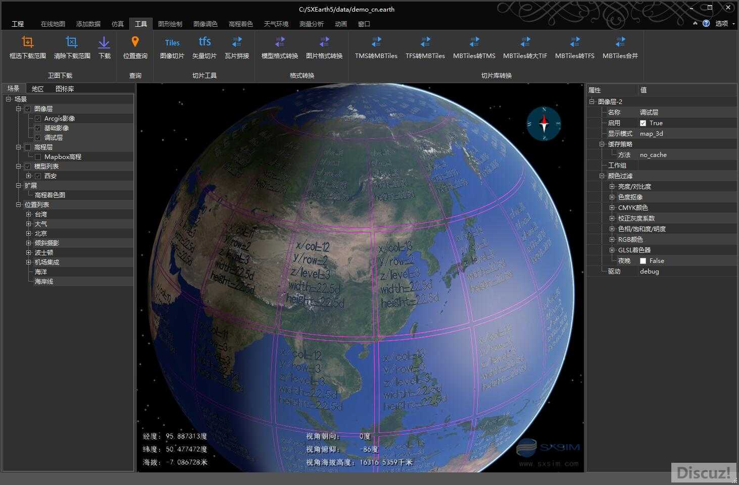Image resolution: width=739 pixels, height=485 pixels.
Task: Click the compass in globe view
Action: point(544,124)
